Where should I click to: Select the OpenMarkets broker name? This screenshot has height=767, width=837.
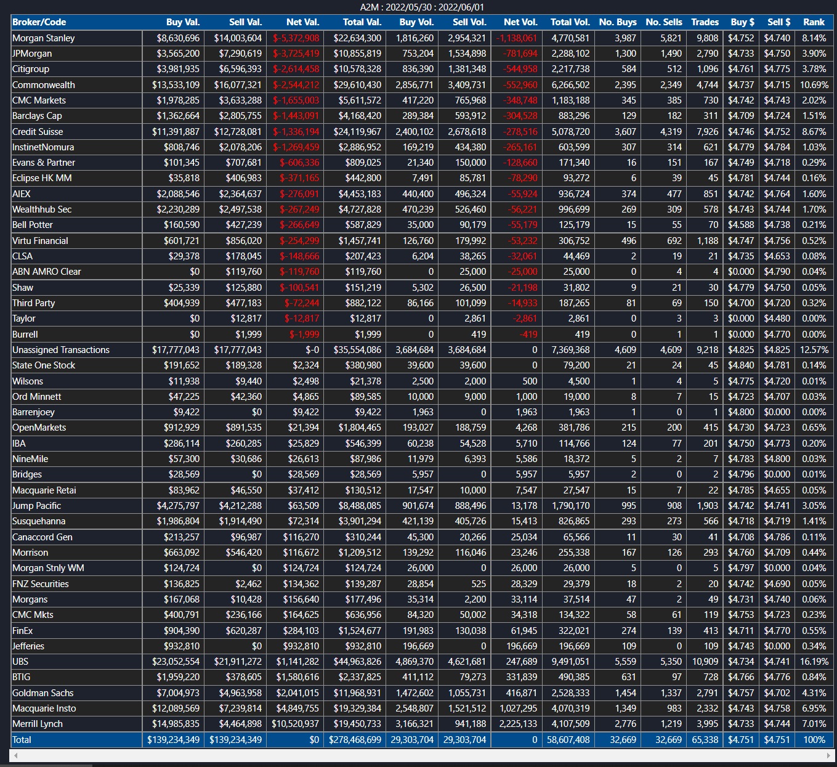point(39,428)
